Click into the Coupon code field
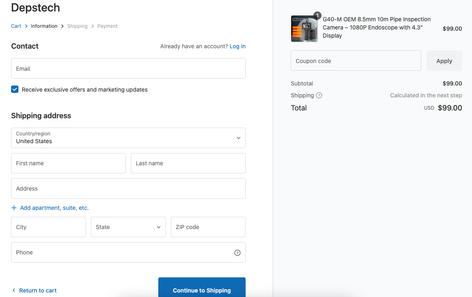Viewport: 472px width, 297px height. 356,61
